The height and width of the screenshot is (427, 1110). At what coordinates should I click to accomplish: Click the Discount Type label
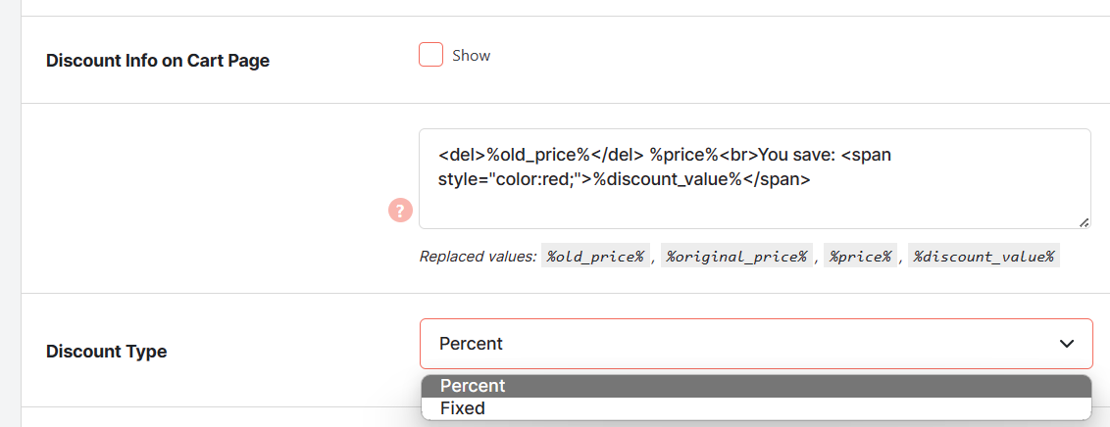point(106,352)
